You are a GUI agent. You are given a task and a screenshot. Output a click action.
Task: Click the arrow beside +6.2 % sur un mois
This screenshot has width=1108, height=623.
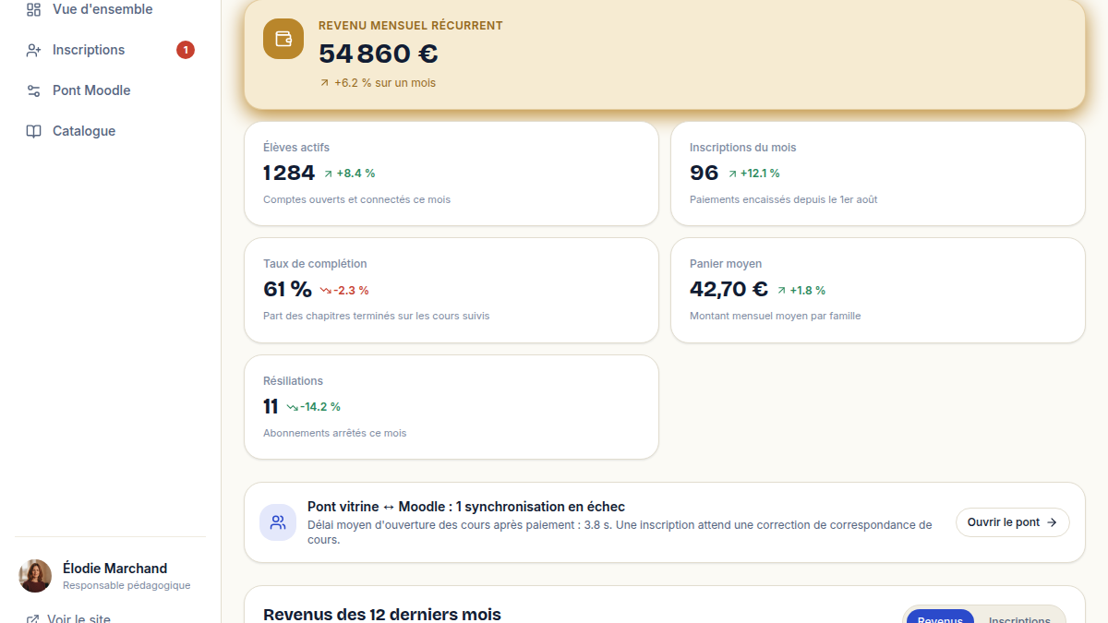click(324, 83)
